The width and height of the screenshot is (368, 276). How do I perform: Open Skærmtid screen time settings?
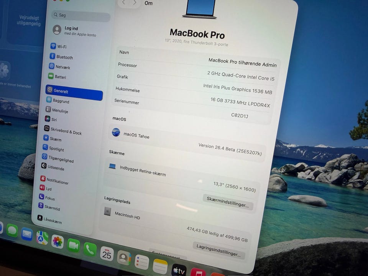pyautogui.click(x=49, y=207)
